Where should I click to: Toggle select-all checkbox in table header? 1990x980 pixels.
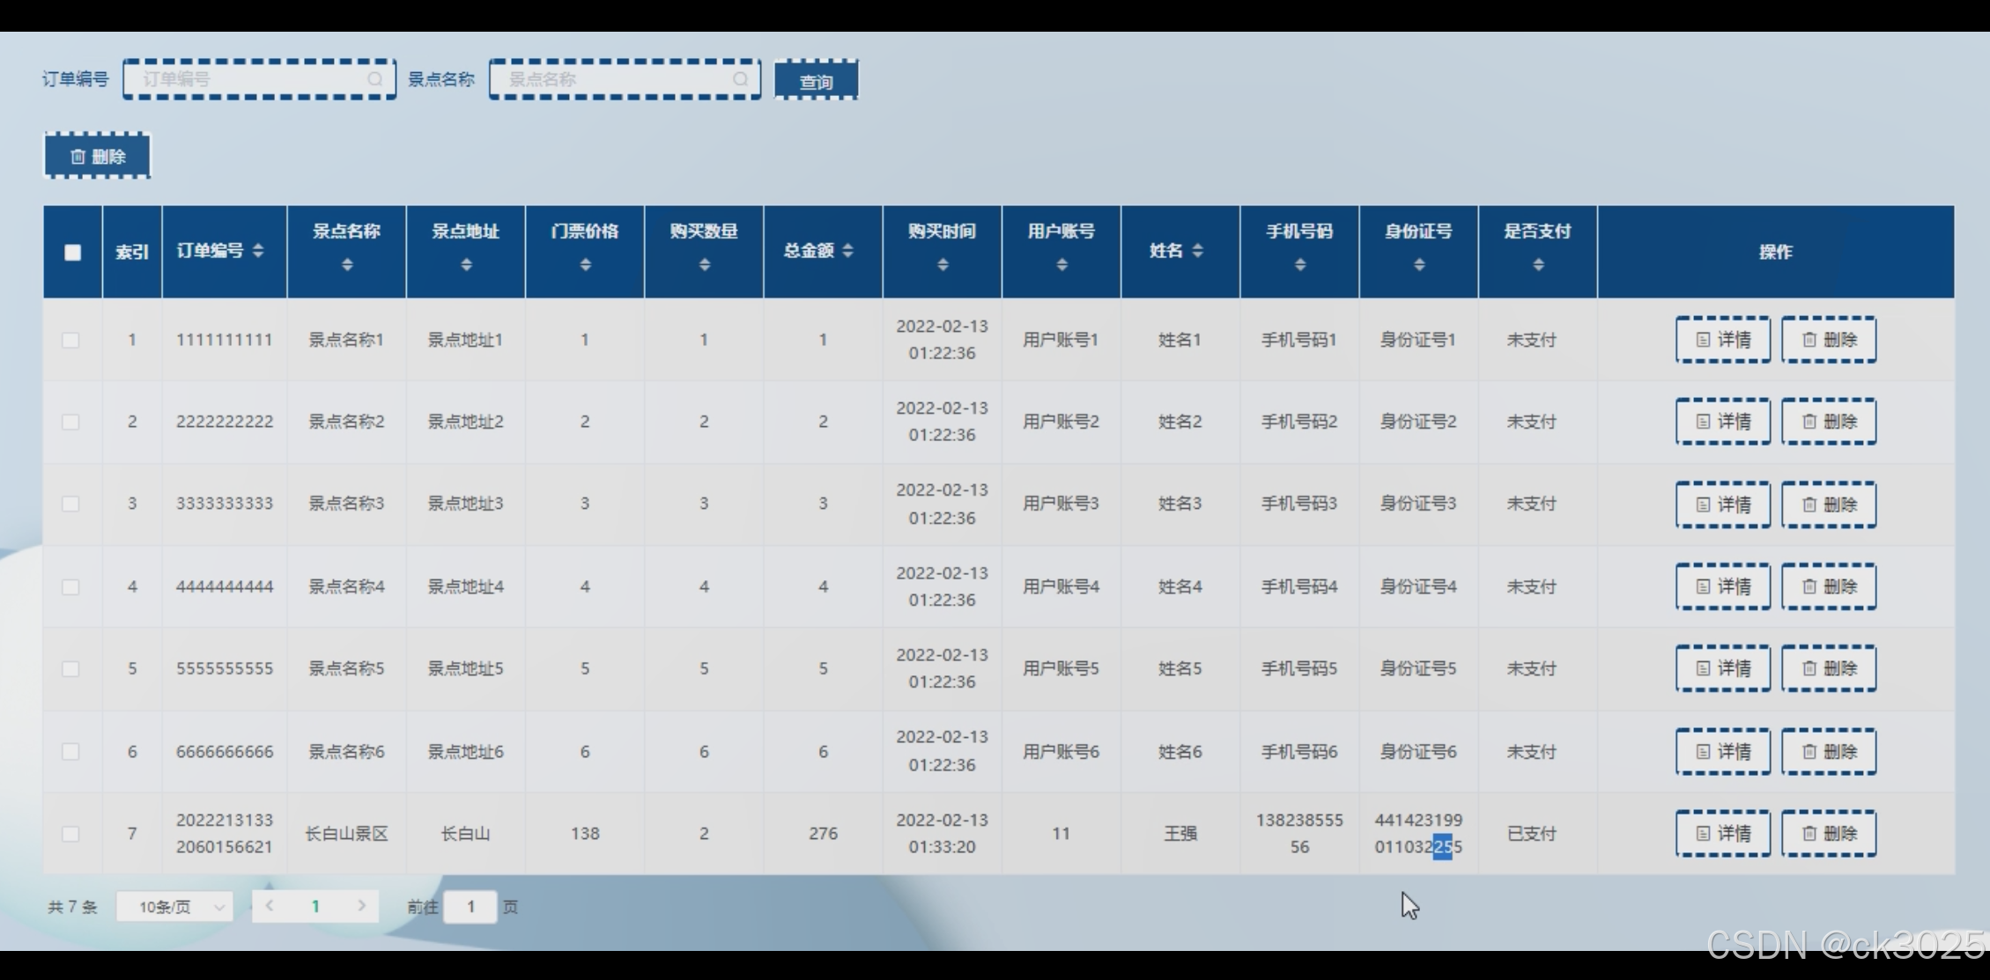(73, 253)
